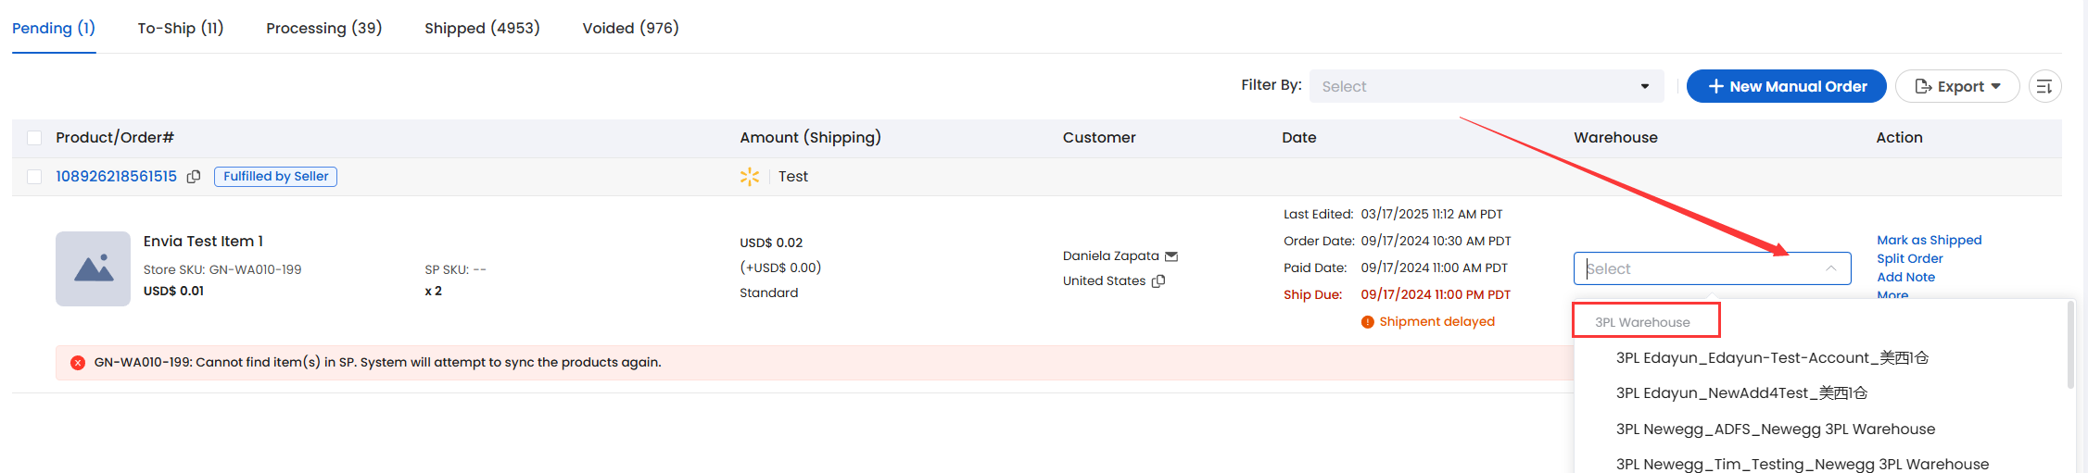Choose 3PL Newegg_ADFS_Newegg 3PL Warehouse option
This screenshot has height=473, width=2088.
point(1775,429)
